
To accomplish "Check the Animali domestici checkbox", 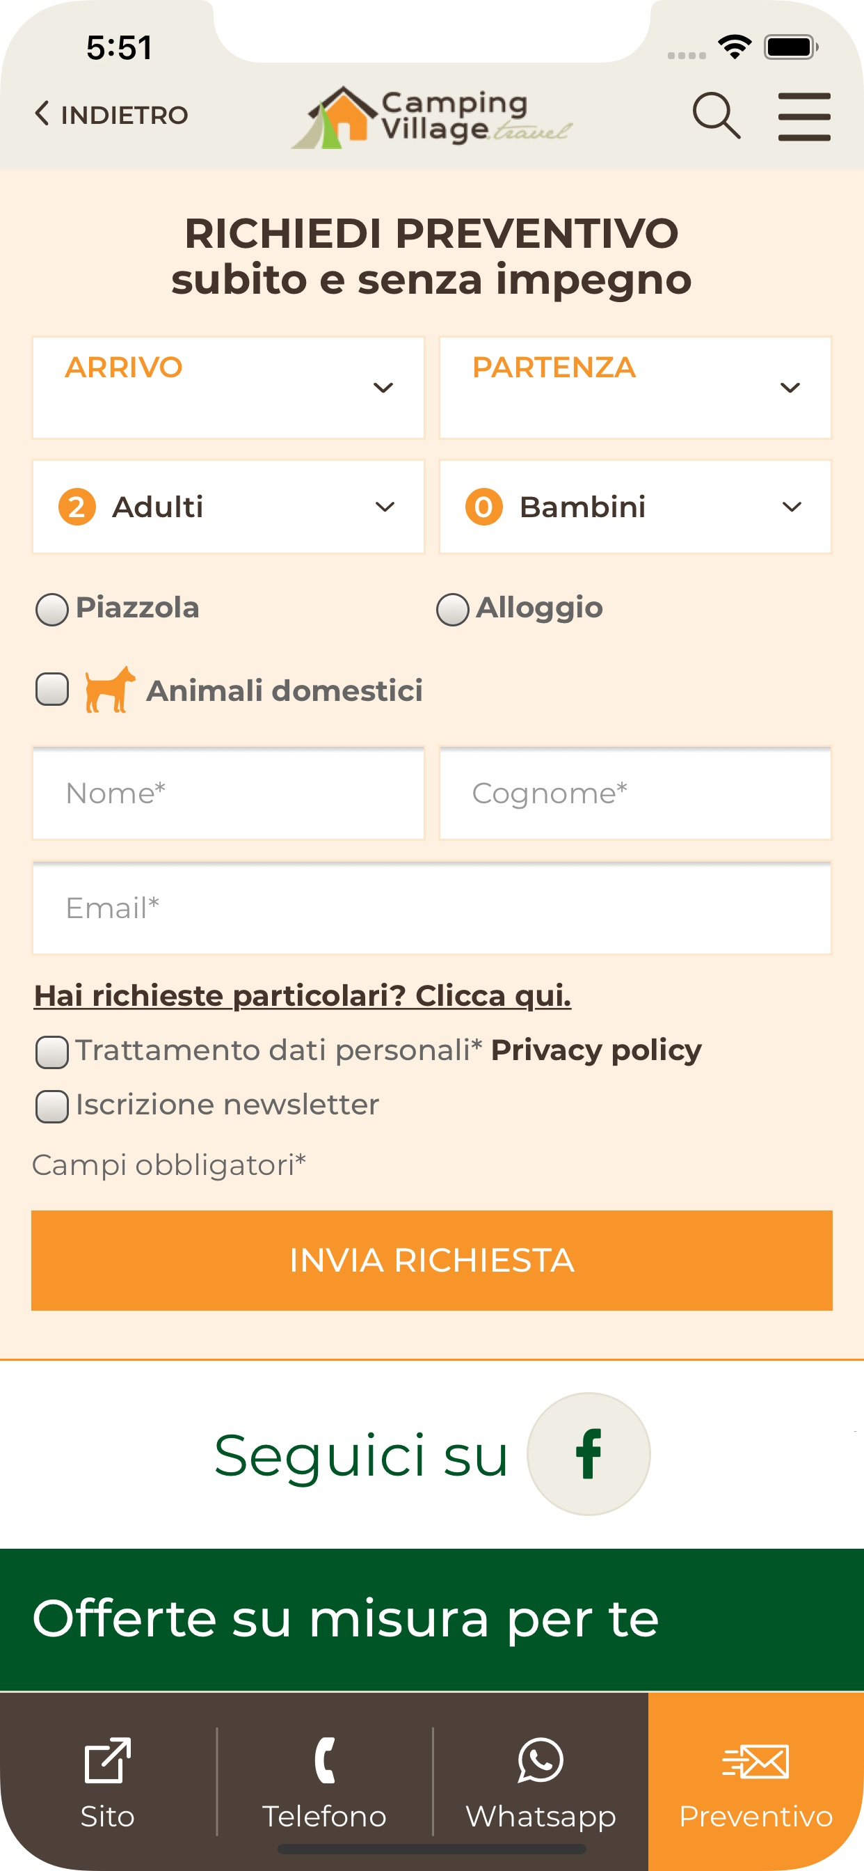I will [x=52, y=689].
